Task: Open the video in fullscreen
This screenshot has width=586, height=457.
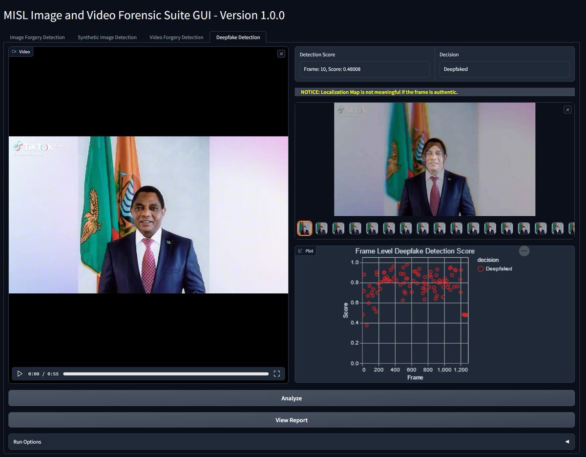Action: click(x=277, y=374)
